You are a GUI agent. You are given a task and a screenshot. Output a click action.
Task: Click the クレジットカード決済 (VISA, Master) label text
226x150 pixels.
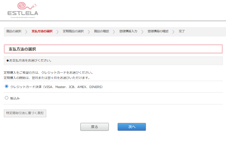coord(56,87)
